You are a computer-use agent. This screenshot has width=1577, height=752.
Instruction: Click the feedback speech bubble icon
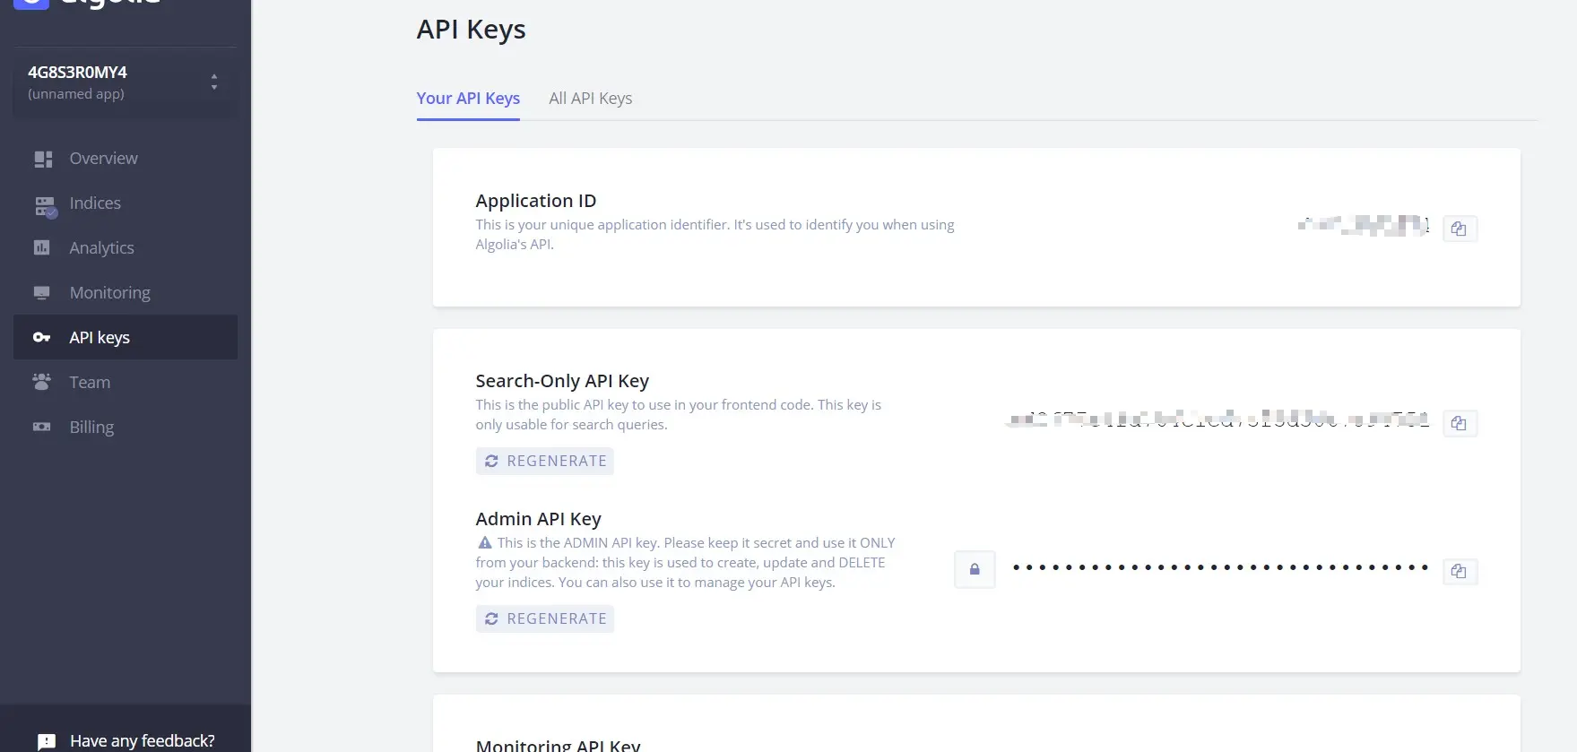47,742
